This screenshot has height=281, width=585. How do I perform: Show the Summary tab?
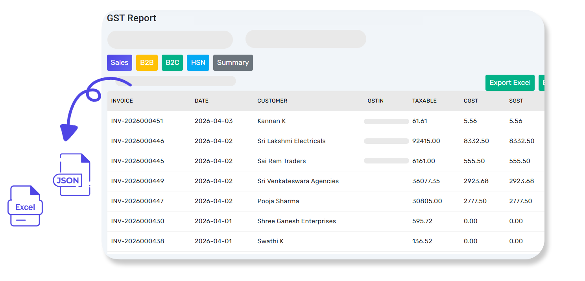click(233, 62)
